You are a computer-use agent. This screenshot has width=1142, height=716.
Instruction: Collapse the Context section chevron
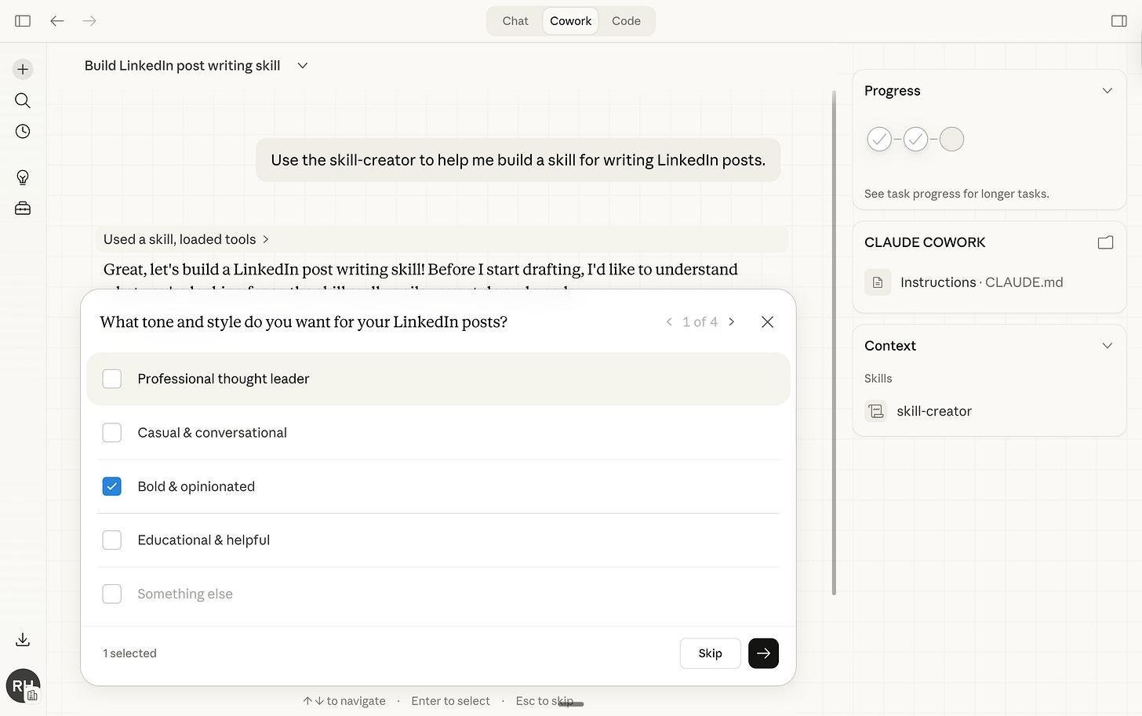click(1107, 346)
